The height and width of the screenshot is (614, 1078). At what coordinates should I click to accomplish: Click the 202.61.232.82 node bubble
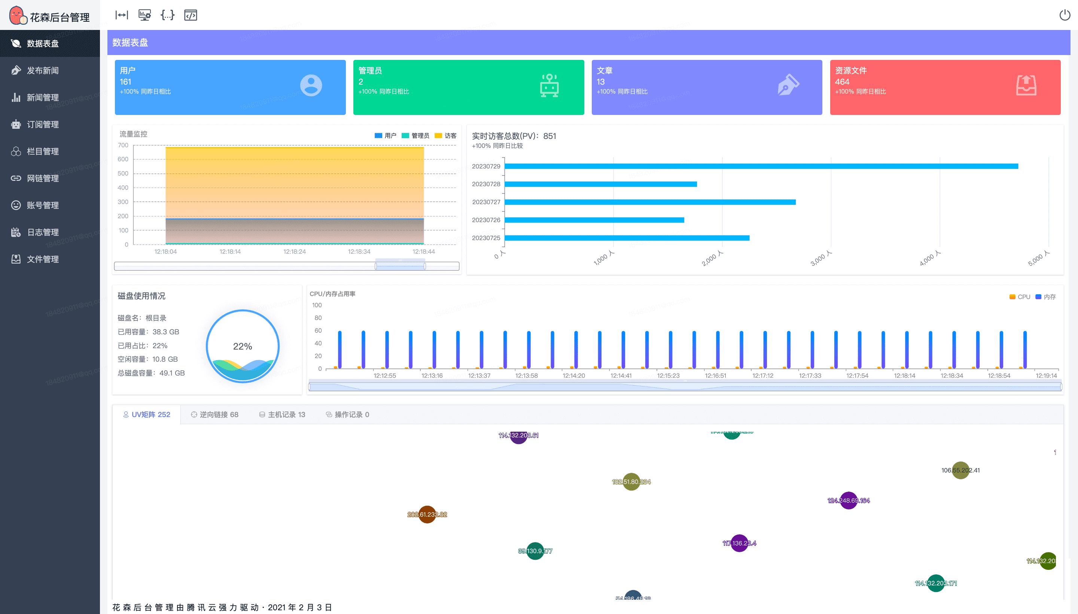coord(427,514)
